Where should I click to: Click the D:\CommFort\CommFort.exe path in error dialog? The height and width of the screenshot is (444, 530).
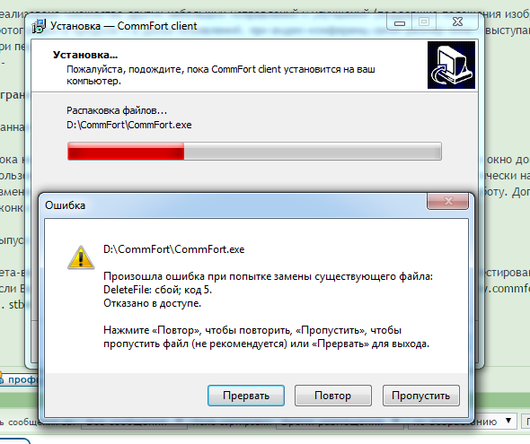click(x=173, y=249)
